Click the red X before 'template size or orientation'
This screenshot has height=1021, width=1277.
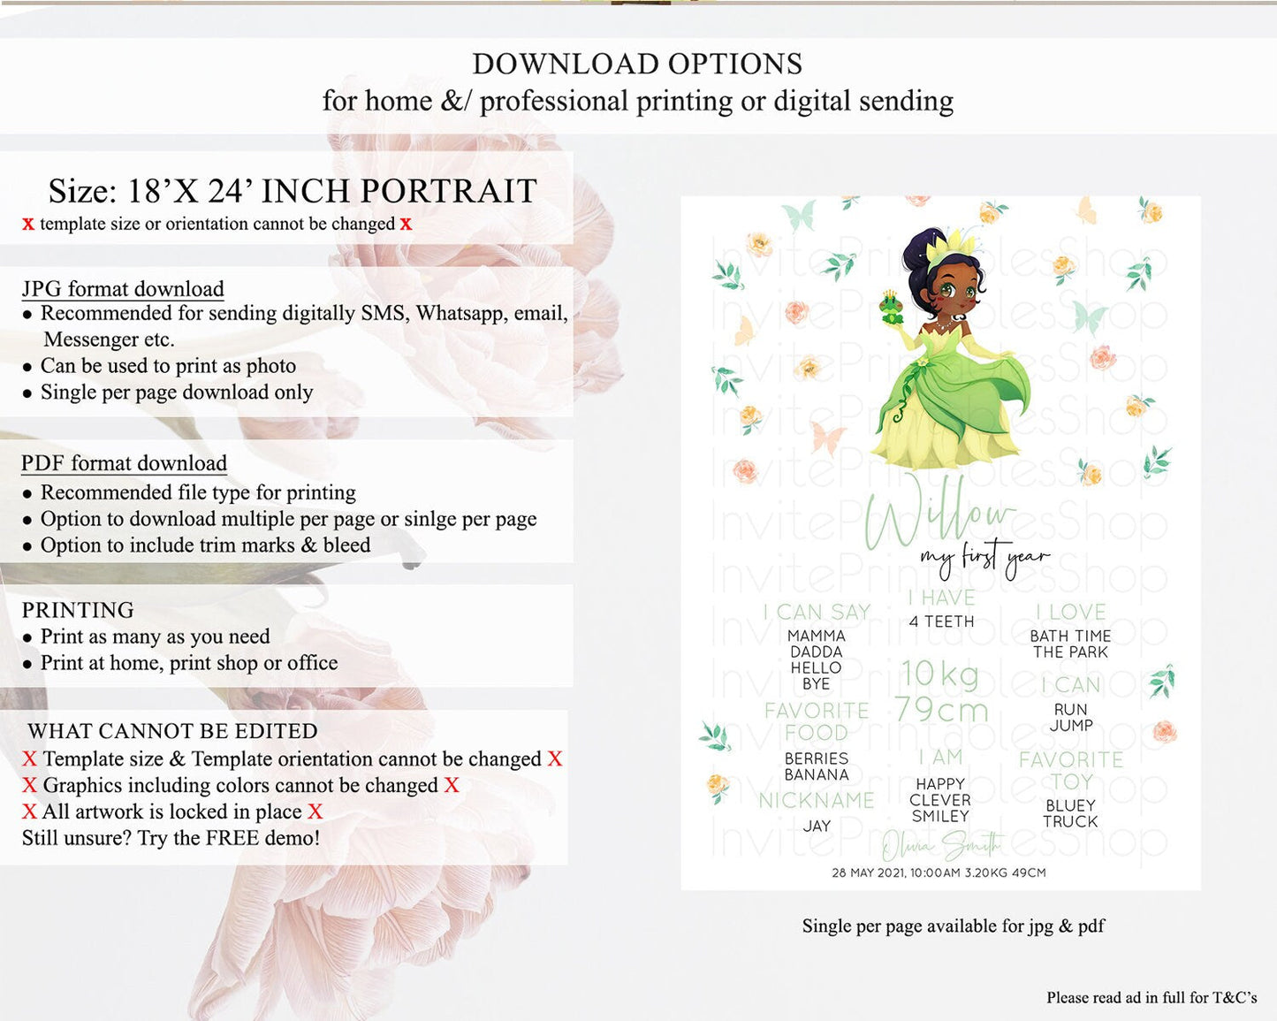point(28,225)
